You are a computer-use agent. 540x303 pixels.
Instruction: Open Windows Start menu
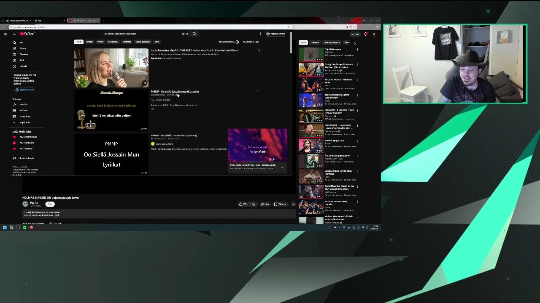point(5,228)
